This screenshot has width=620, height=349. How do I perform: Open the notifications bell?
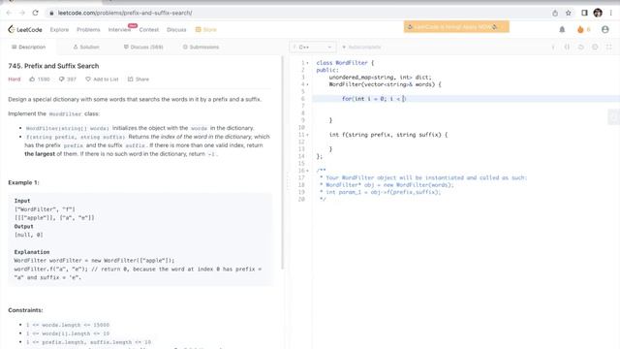pos(562,30)
